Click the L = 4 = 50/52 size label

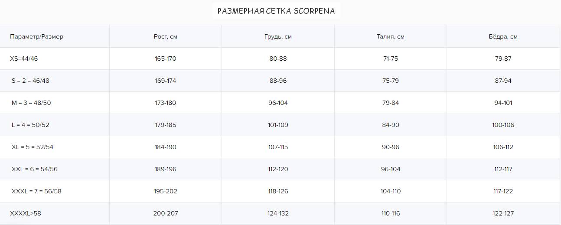[x=30, y=125]
